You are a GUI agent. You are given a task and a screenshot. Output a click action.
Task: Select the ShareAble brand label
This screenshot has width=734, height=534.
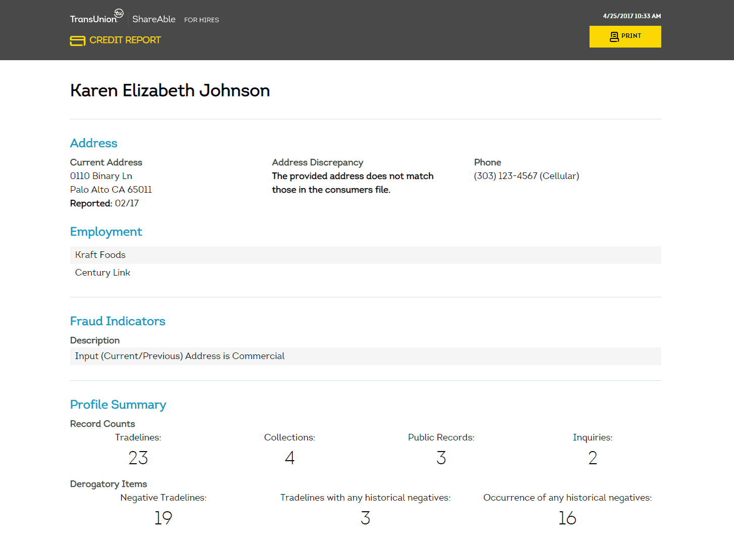coord(154,19)
